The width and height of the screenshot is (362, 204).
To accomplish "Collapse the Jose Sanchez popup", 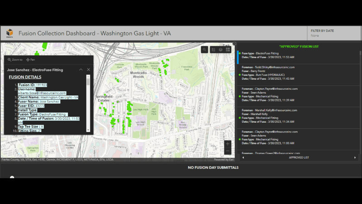I will click(81, 70).
